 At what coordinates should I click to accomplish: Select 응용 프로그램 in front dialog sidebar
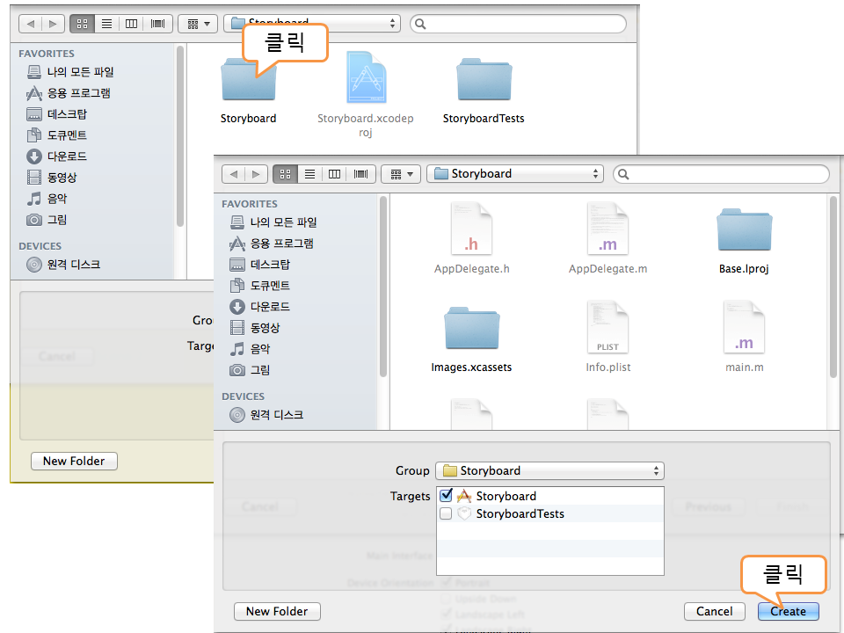click(x=281, y=244)
